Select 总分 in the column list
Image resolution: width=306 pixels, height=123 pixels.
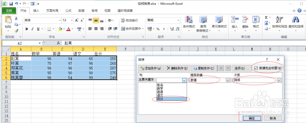pyautogui.click(x=172, y=99)
